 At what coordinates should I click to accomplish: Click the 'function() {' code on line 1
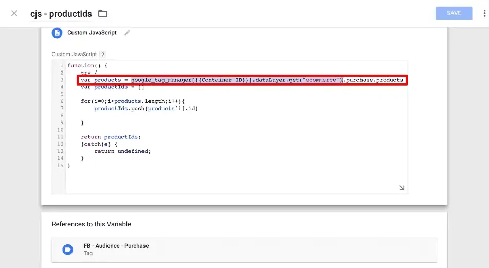coord(87,65)
